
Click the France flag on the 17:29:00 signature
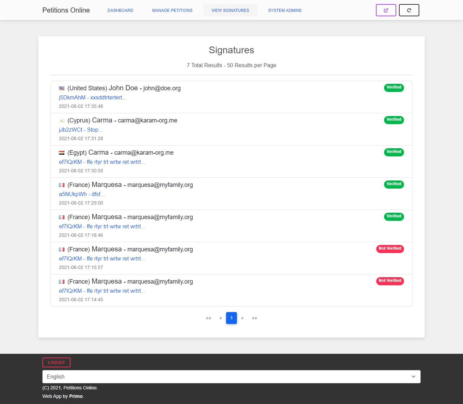(x=62, y=185)
